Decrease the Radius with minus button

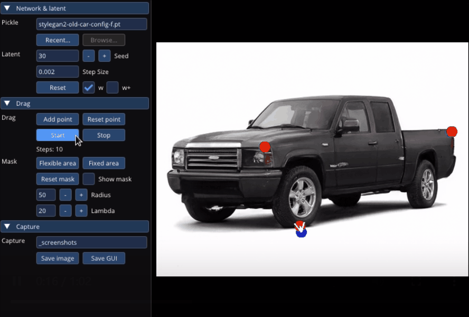pos(65,195)
